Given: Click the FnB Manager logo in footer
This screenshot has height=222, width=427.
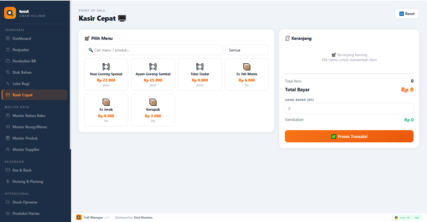Looking at the screenshot, I should [79, 217].
